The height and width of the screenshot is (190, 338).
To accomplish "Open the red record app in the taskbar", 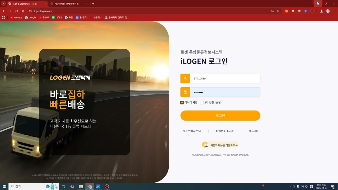I will pyautogui.click(x=107, y=187).
